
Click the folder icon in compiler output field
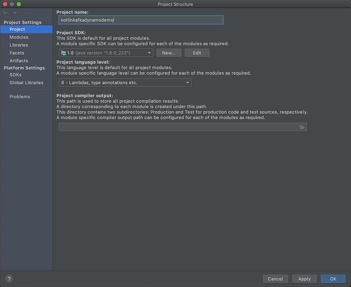point(302,127)
